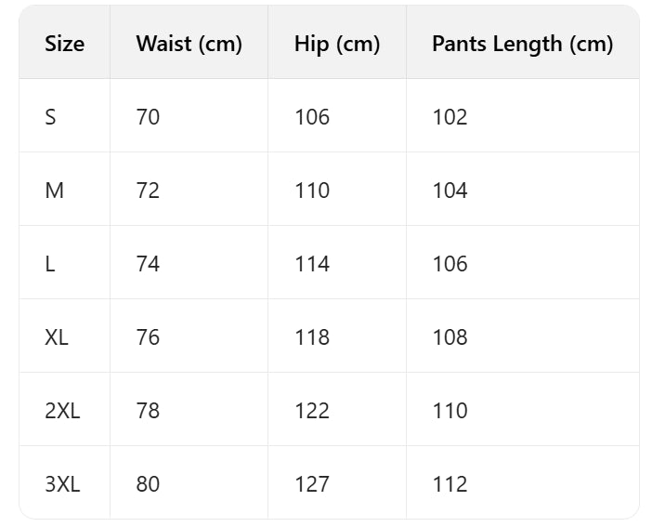Click hip value 114 for size L

[312, 264]
